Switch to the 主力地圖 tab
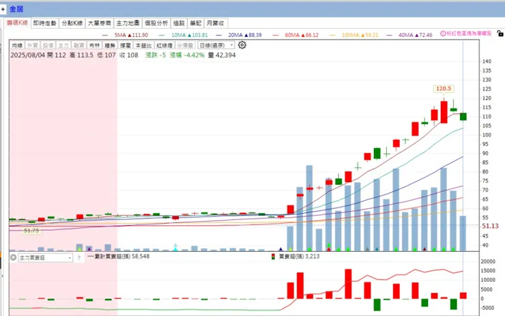The height and width of the screenshot is (316, 505). tap(128, 23)
